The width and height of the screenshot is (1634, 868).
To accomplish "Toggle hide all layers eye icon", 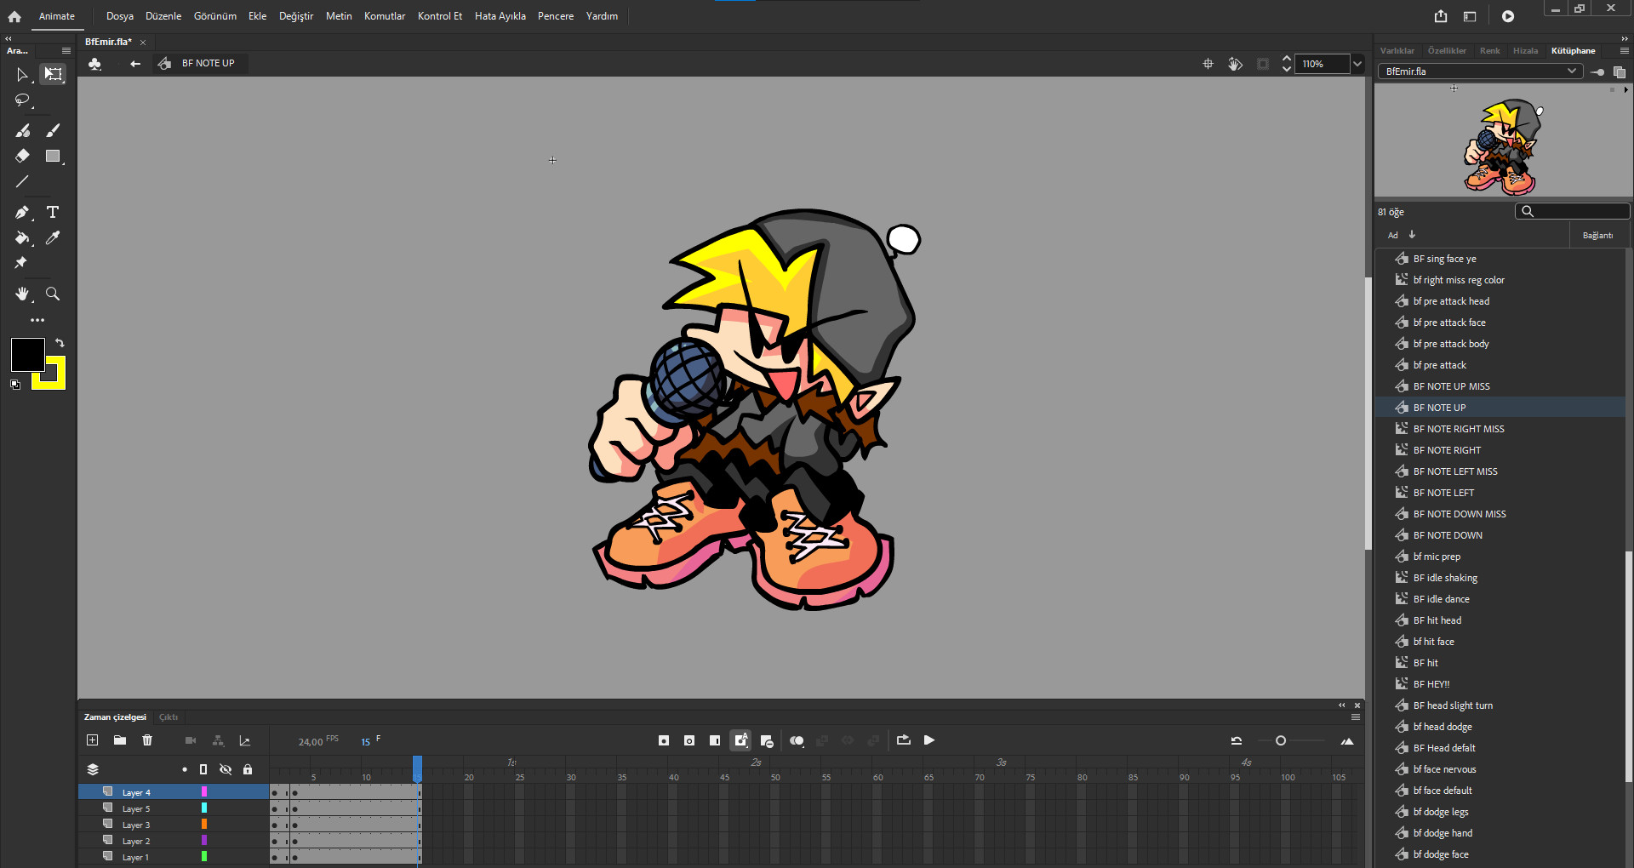I will (226, 769).
